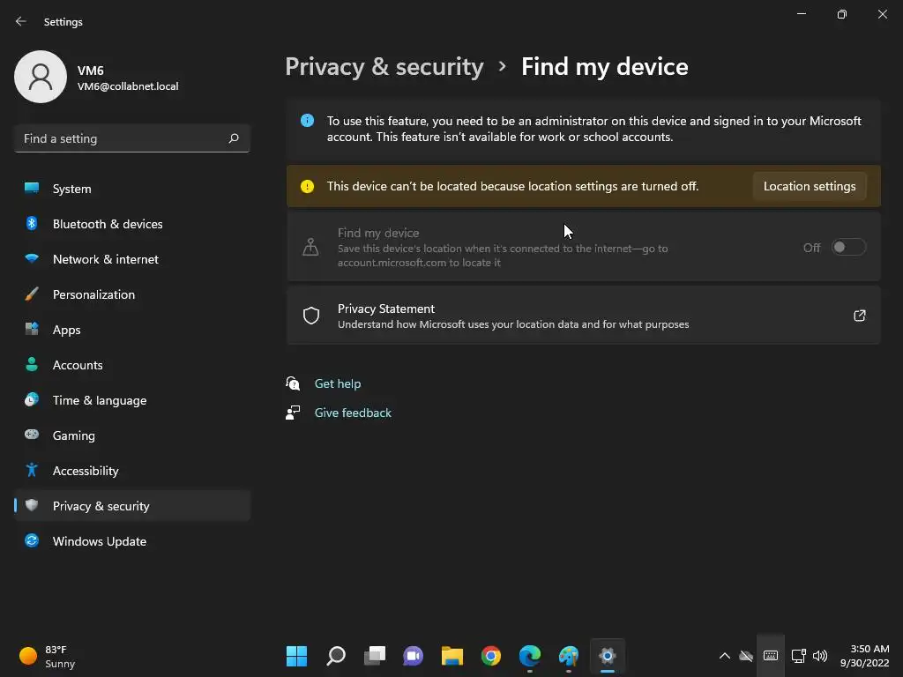Select Windows Update in the sidebar
Image resolution: width=903 pixels, height=677 pixels.
99,541
